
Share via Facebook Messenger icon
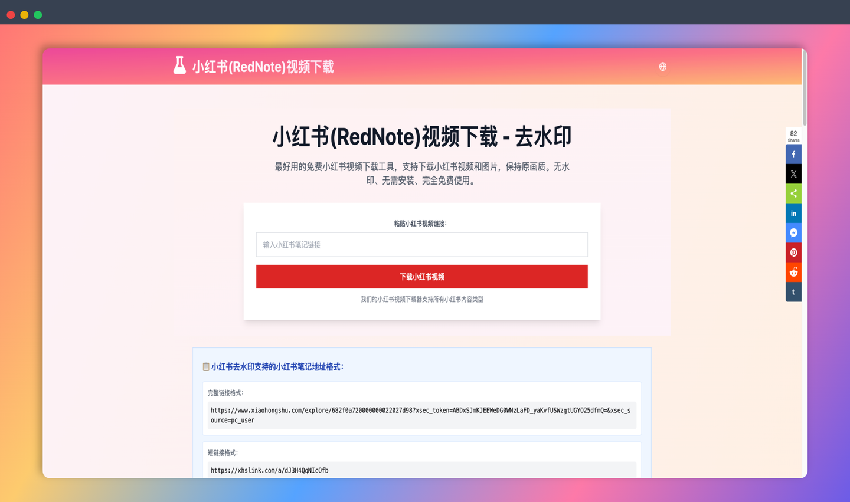coord(793,233)
